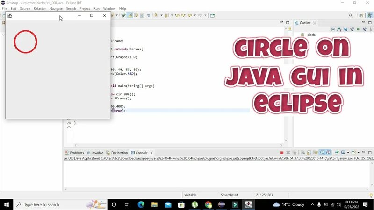The width and height of the screenshot is (374, 210).
Task: Click Collapse All in Outline toolbar
Action: [x=333, y=29]
